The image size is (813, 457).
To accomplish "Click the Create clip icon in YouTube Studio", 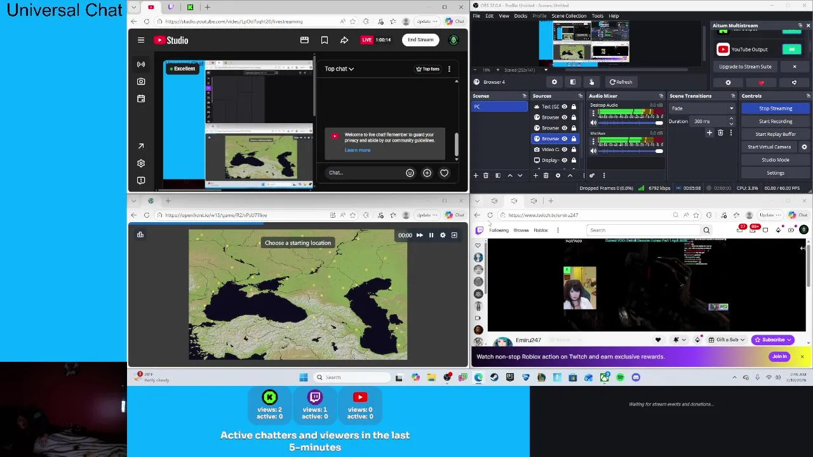I will 304,40.
